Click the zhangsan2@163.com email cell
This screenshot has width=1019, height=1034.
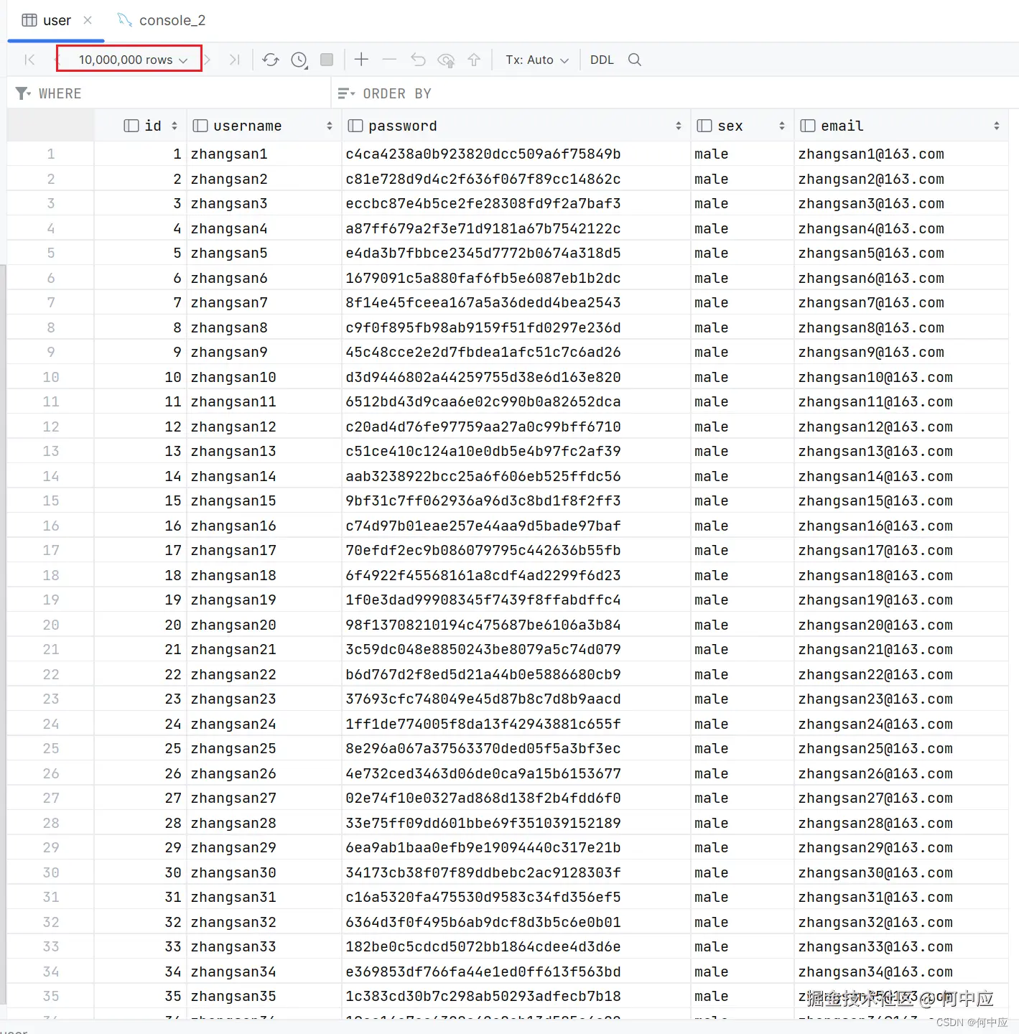901,179
